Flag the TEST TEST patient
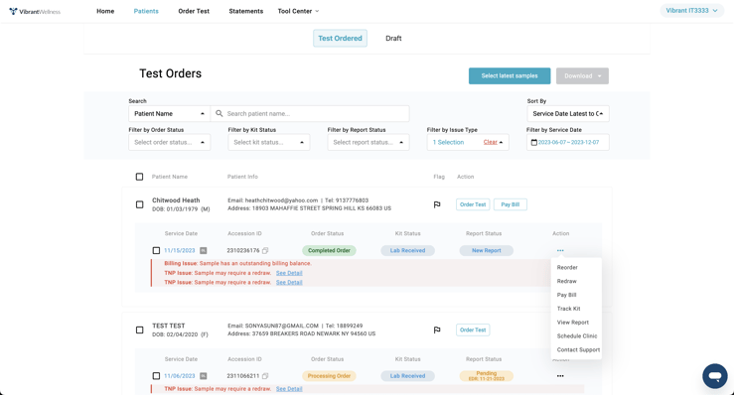Image resolution: width=734 pixels, height=395 pixels. pos(437,329)
